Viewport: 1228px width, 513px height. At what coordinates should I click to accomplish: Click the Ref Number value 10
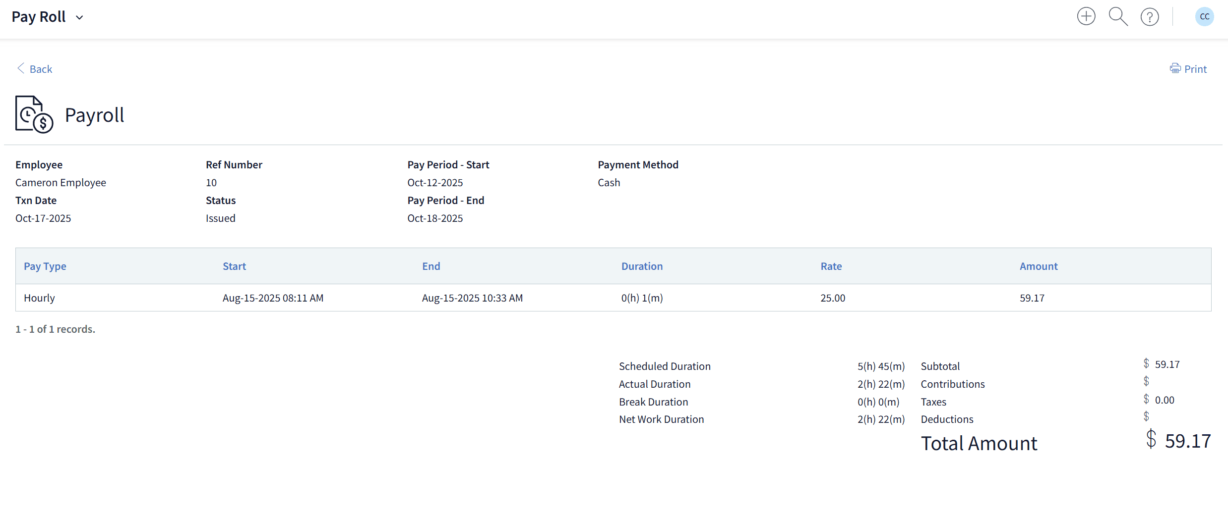(211, 182)
